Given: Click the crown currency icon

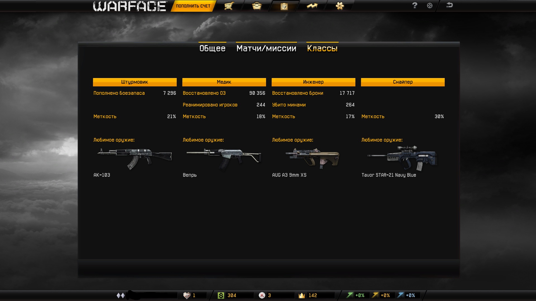Looking at the screenshot, I should pos(302,295).
